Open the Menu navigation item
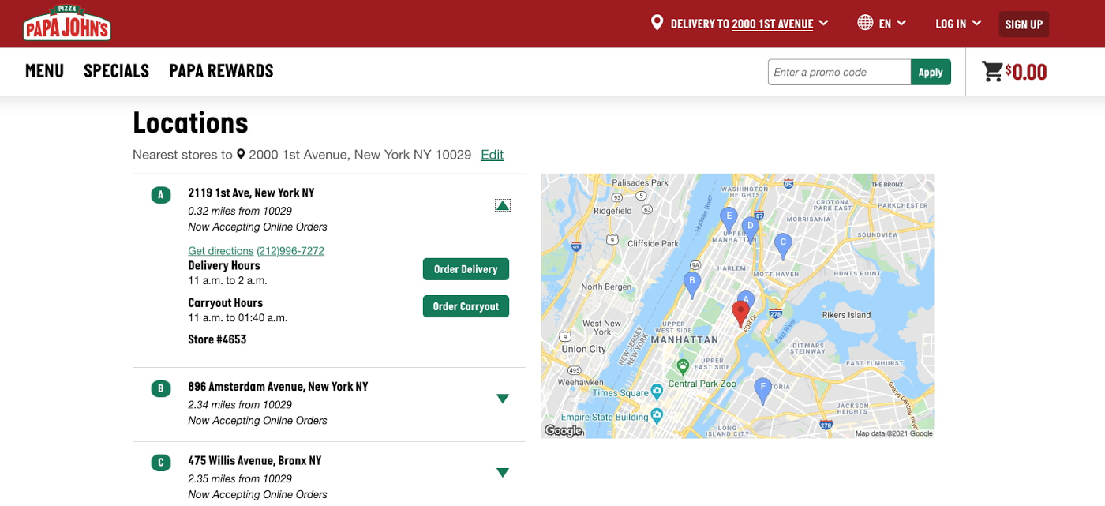 coord(44,71)
